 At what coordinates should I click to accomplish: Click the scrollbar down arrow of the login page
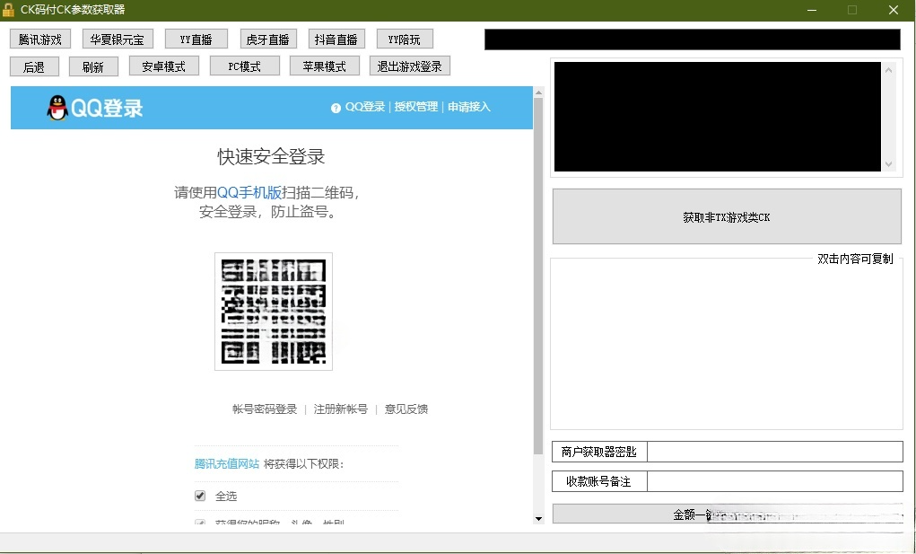[539, 518]
